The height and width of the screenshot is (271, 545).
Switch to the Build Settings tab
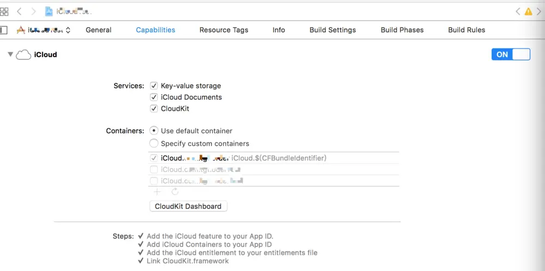332,30
